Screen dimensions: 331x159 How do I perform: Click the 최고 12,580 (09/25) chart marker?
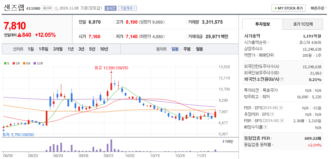[111, 68]
